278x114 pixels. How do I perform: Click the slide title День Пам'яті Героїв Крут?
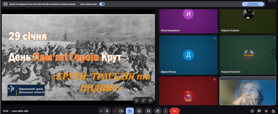(x=65, y=58)
